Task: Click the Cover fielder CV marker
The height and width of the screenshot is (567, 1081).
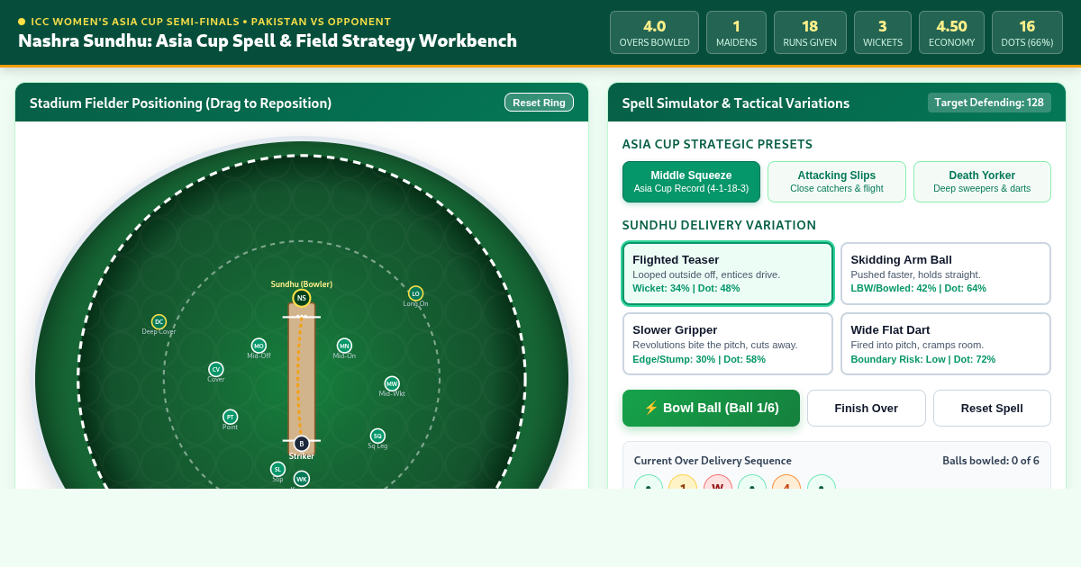Action: pyautogui.click(x=216, y=369)
